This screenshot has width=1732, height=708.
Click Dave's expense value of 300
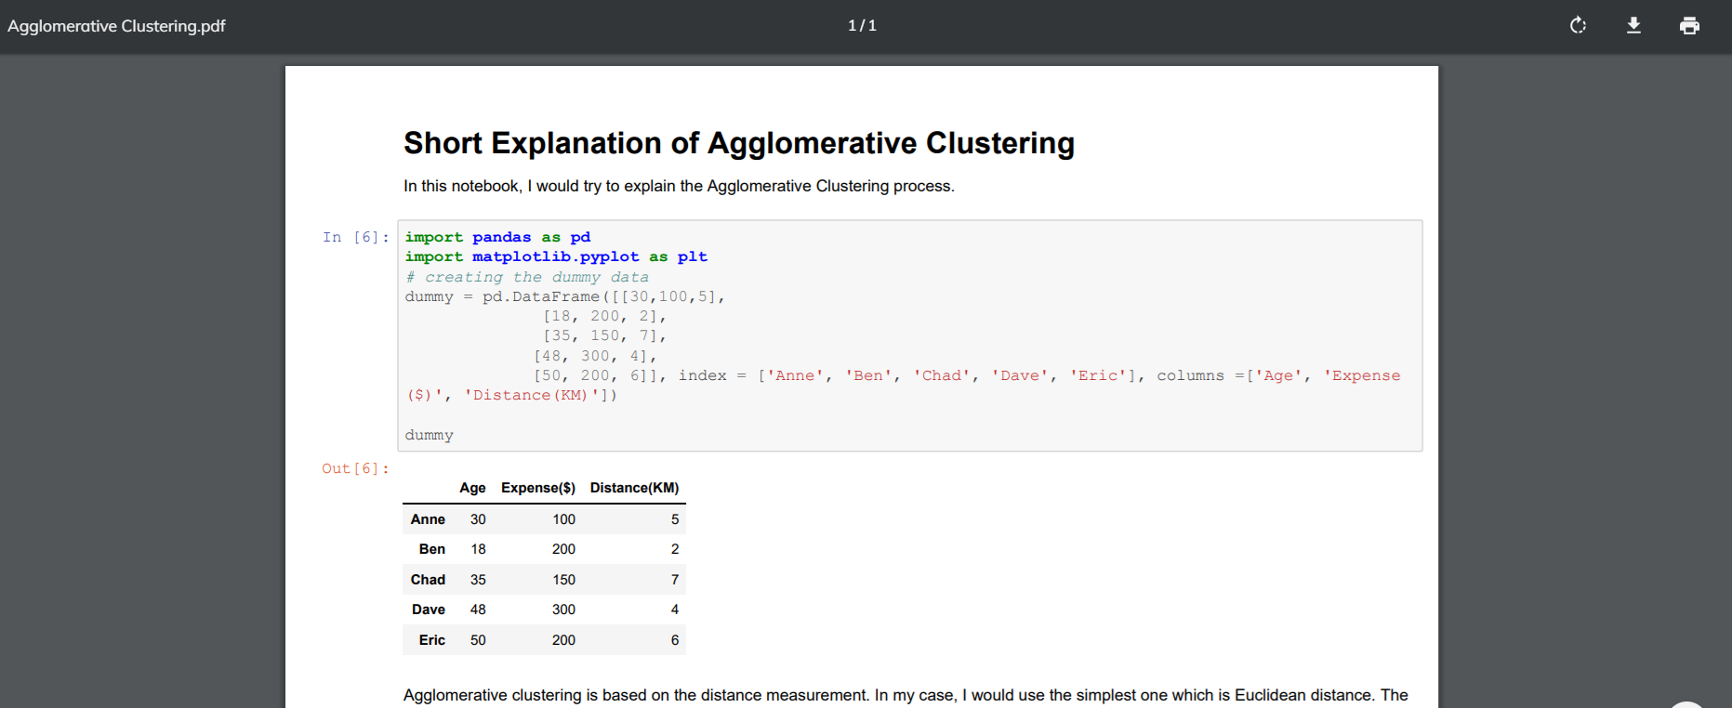pos(563,610)
